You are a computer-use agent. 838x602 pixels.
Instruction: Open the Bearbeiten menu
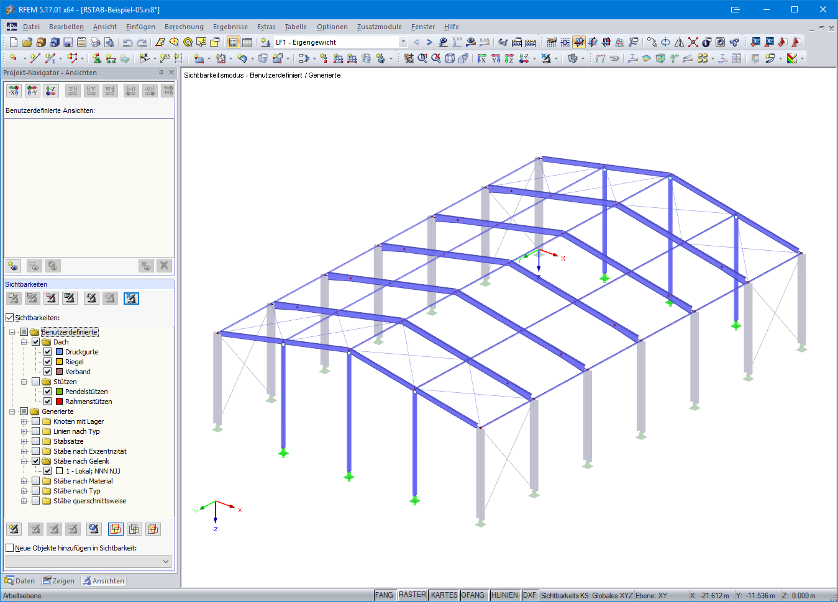click(66, 27)
